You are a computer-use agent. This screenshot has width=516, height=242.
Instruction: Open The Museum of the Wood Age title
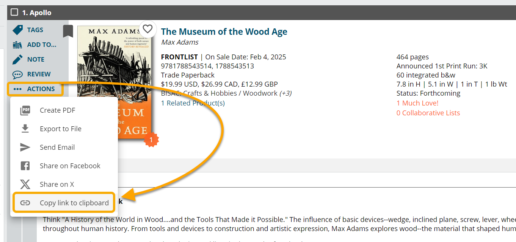(x=224, y=31)
